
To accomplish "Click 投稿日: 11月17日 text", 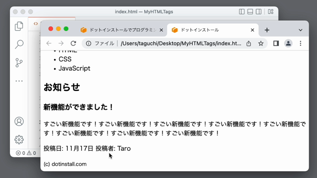I will tap(68, 148).
